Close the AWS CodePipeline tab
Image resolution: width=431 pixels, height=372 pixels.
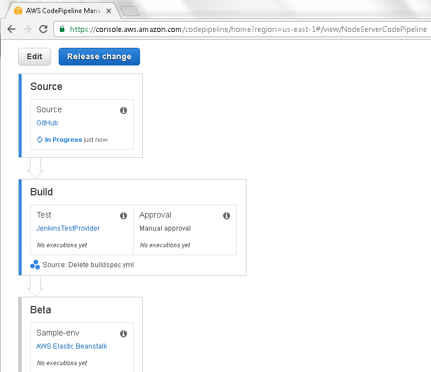pos(109,11)
